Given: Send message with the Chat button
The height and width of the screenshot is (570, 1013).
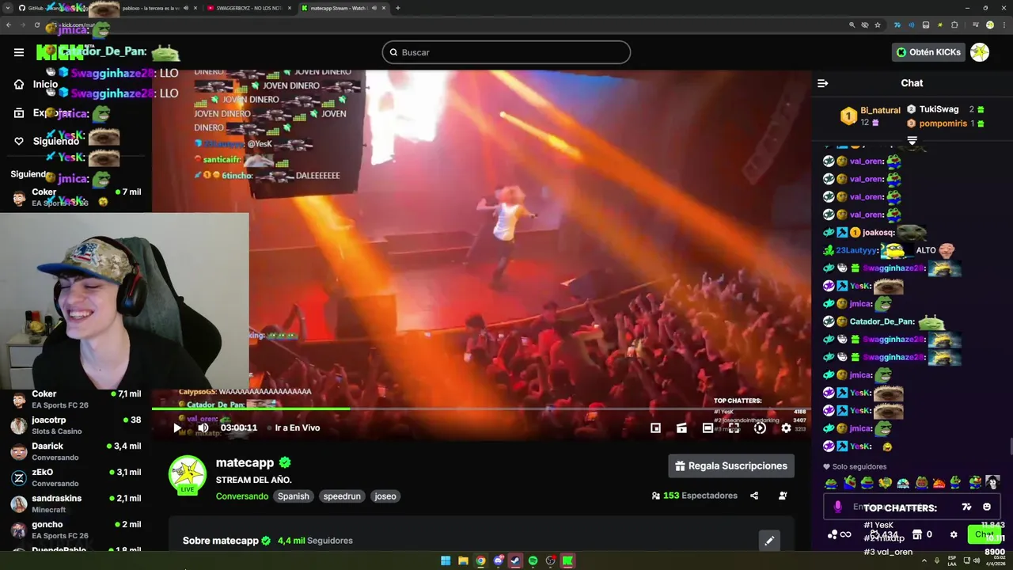Looking at the screenshot, I should [x=984, y=534].
